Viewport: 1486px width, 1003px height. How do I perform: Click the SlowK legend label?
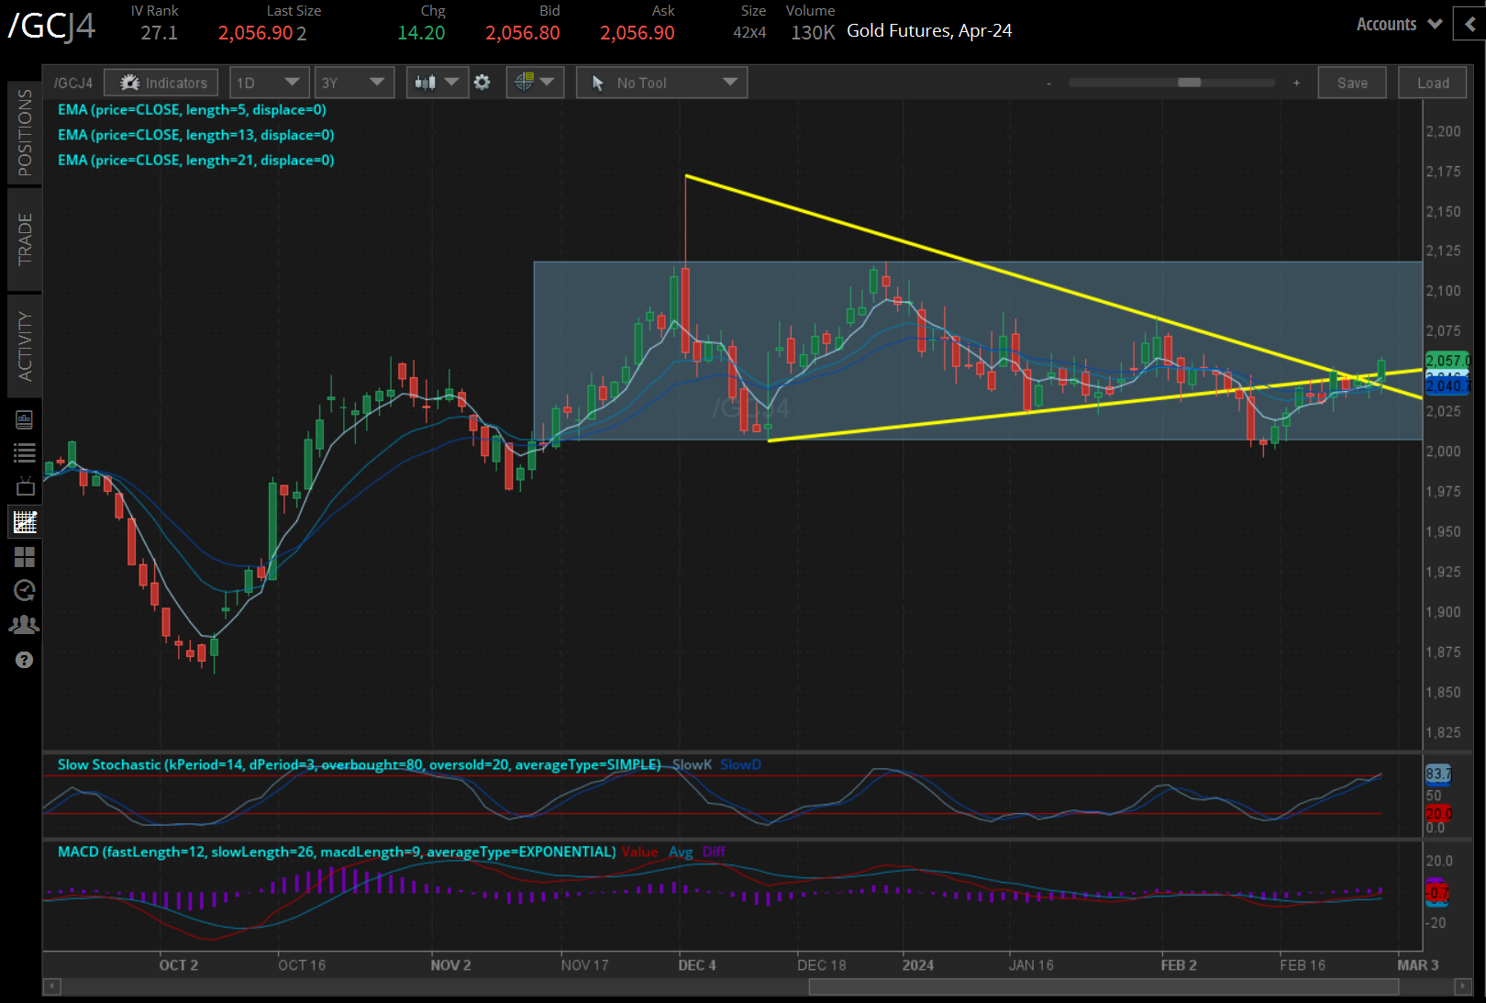pyautogui.click(x=692, y=764)
